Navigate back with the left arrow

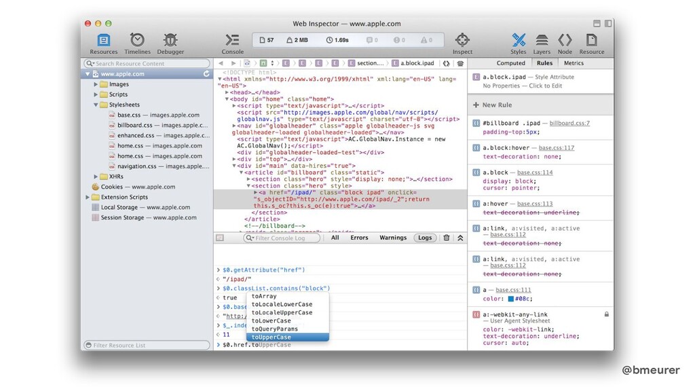point(221,63)
